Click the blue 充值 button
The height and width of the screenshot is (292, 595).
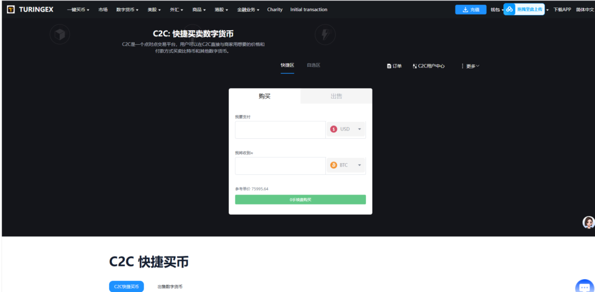(x=471, y=9)
